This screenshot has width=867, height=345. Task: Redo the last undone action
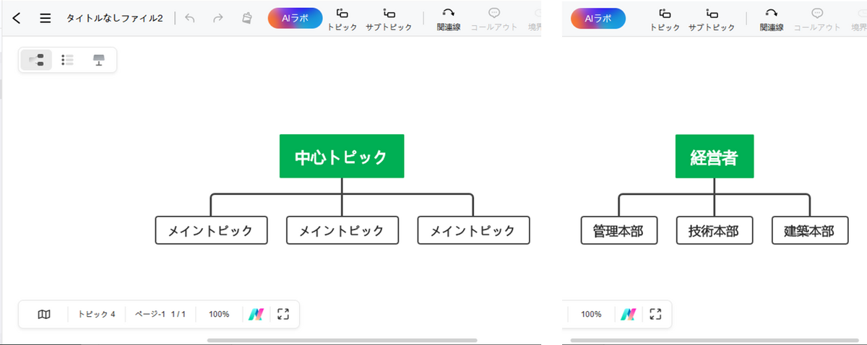coord(217,18)
